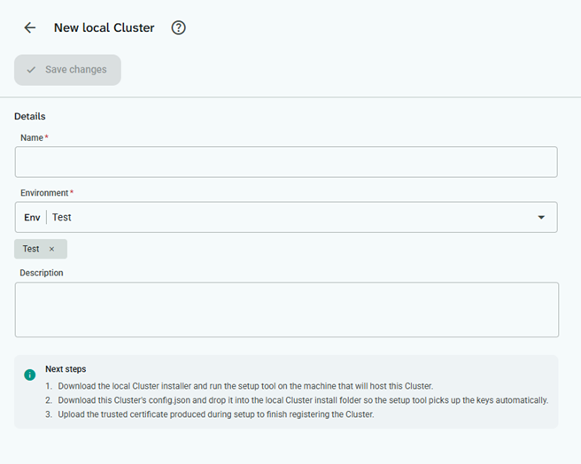Go back using the left arrow icon

click(29, 27)
